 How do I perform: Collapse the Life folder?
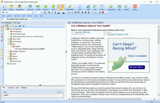8,44
